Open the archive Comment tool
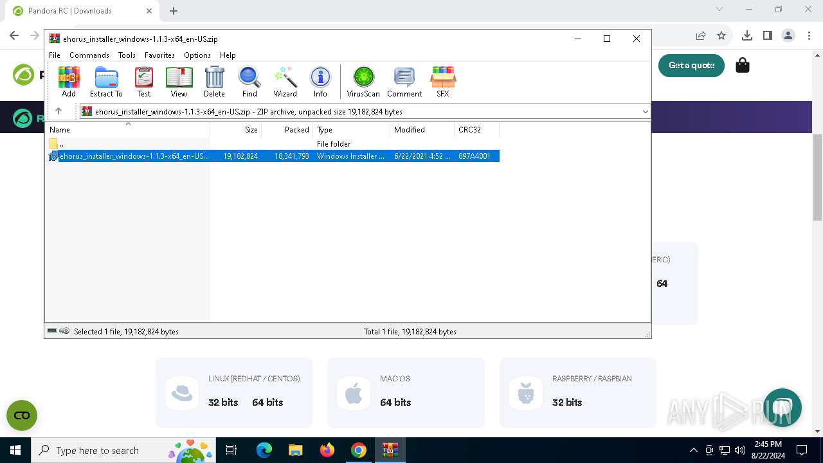 (404, 82)
